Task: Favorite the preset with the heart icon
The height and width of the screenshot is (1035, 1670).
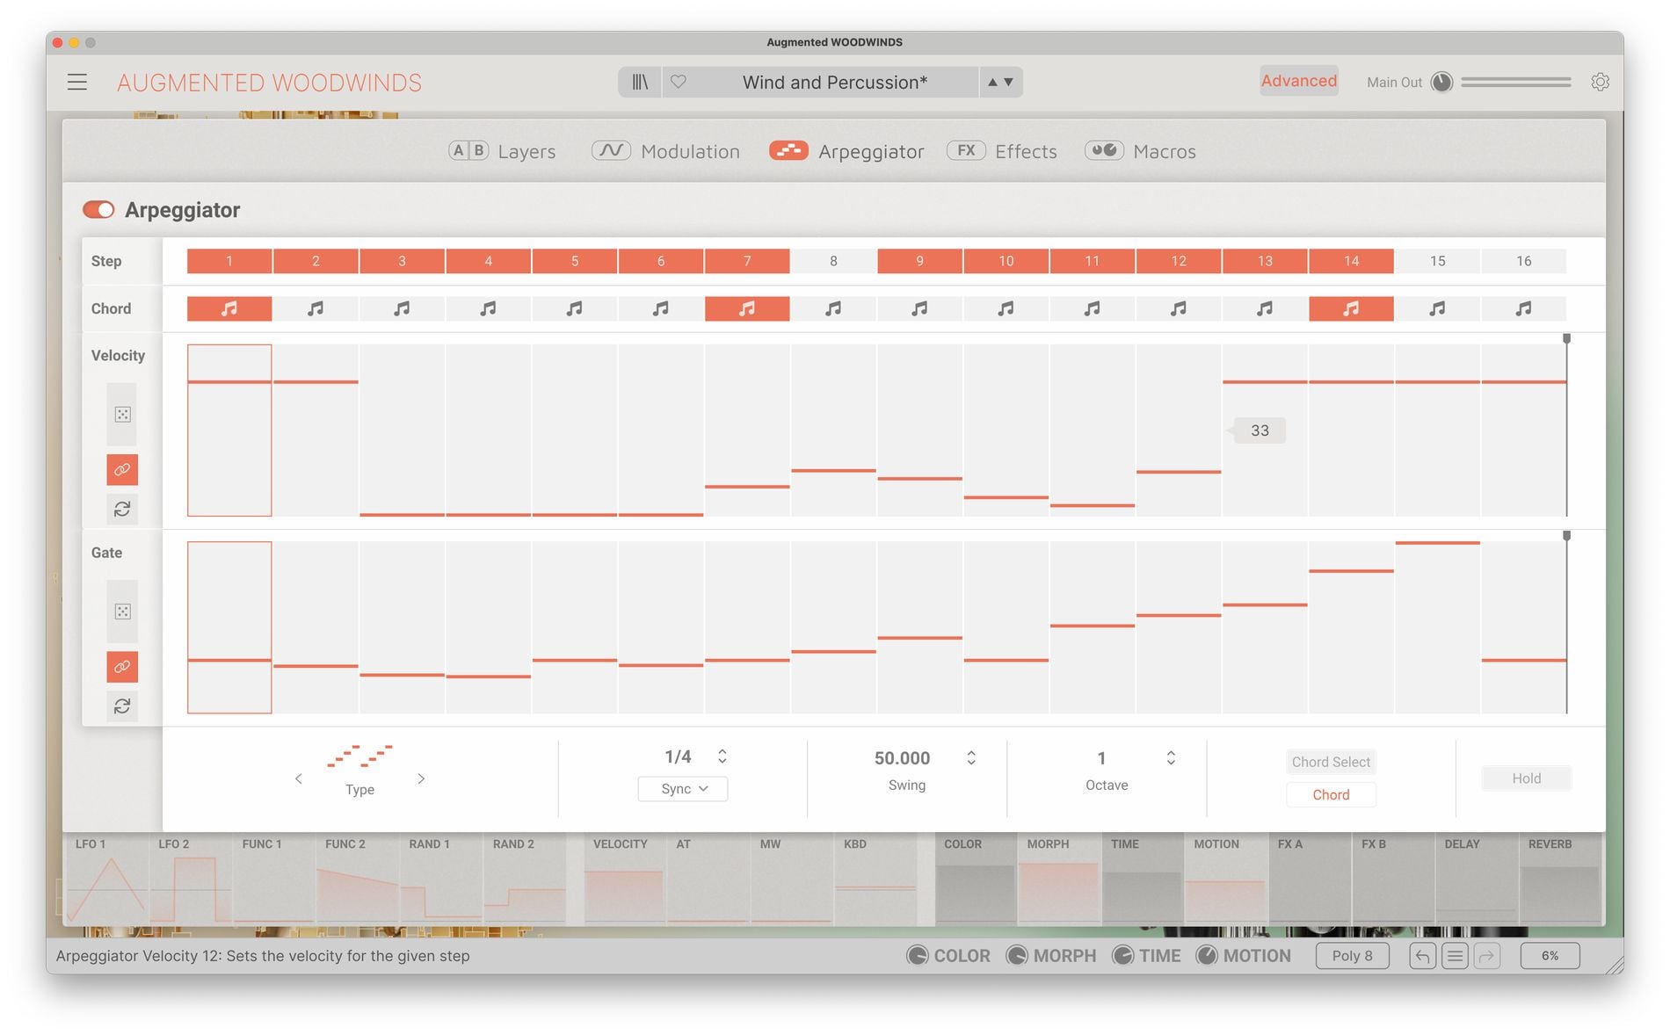Action: (679, 82)
